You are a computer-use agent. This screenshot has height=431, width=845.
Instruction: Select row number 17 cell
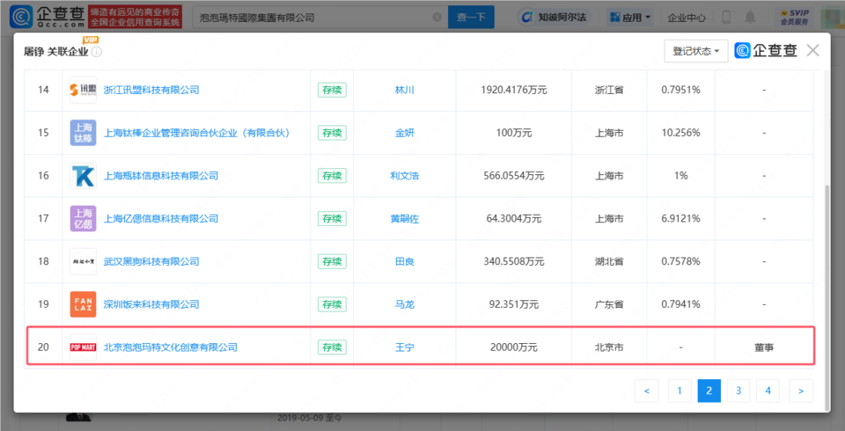43,218
